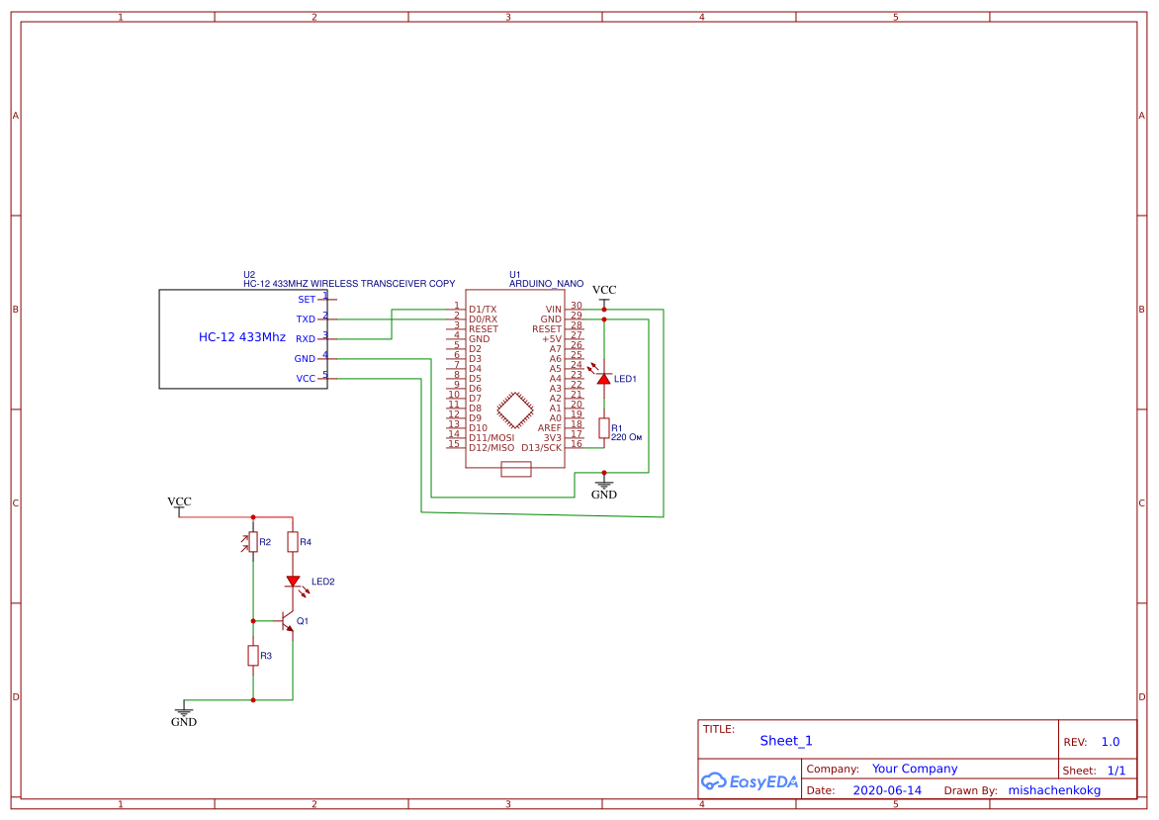Click the U2 designator text
The image size is (1159, 820).
249,274
